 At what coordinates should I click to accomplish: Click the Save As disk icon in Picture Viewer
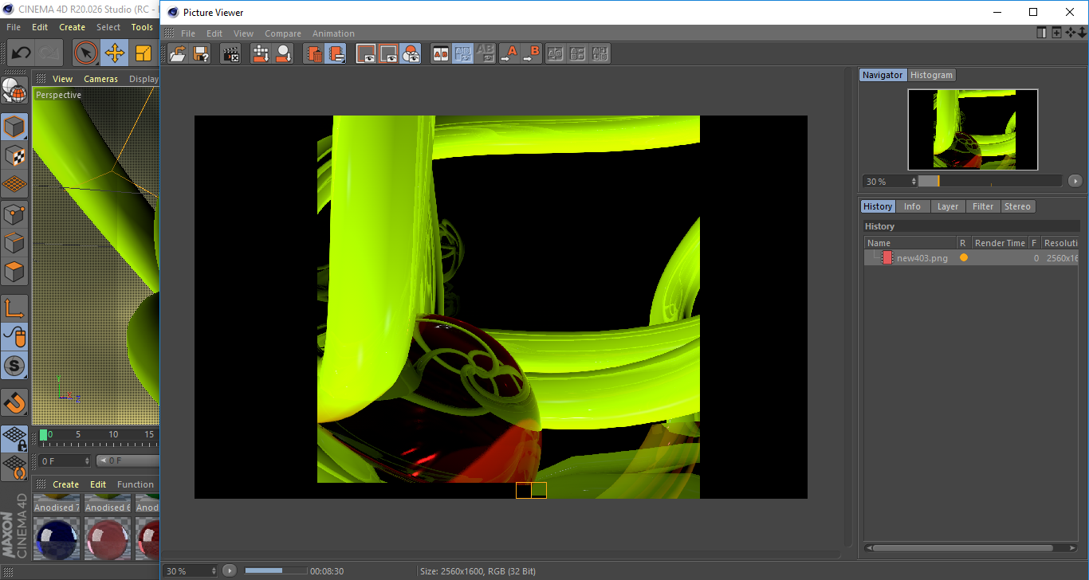click(201, 54)
